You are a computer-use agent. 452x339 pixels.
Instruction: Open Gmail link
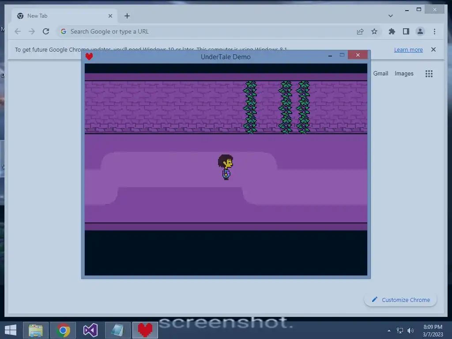pyautogui.click(x=380, y=74)
